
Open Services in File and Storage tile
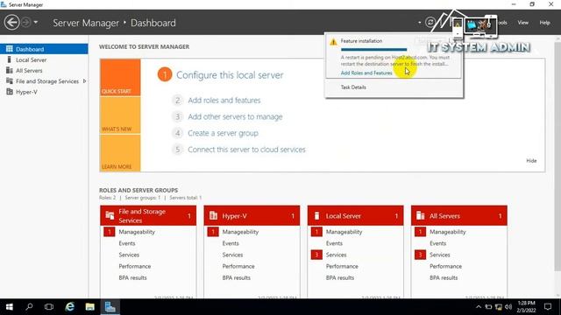pos(129,255)
